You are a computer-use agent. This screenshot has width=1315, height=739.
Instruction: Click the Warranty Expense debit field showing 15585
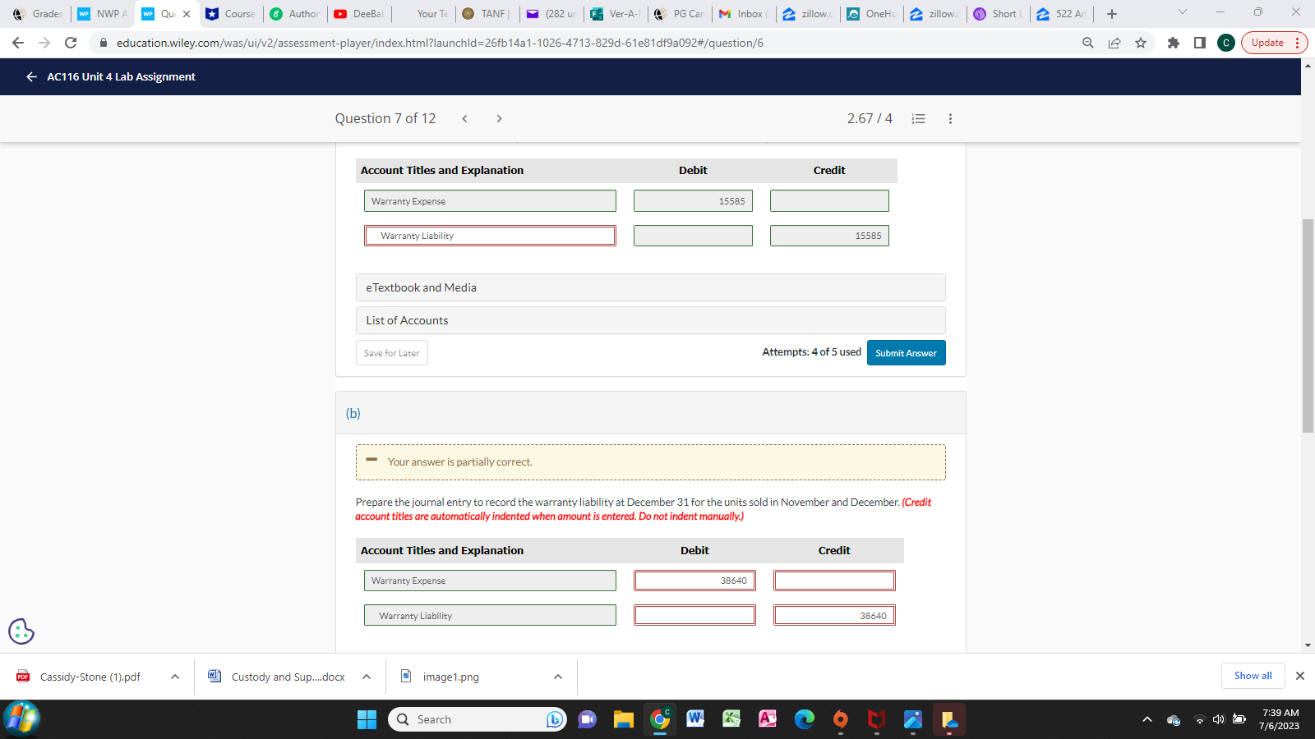pyautogui.click(x=693, y=201)
